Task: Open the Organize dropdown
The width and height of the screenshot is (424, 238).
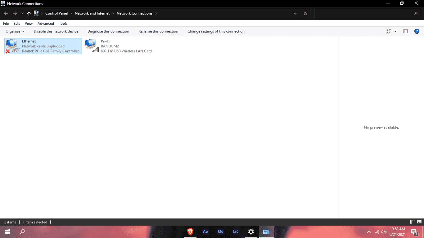Action: [15, 31]
